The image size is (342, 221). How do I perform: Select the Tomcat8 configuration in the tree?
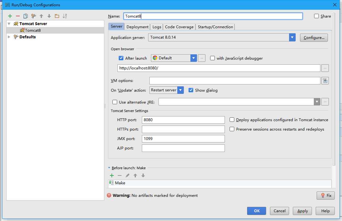tap(55, 30)
